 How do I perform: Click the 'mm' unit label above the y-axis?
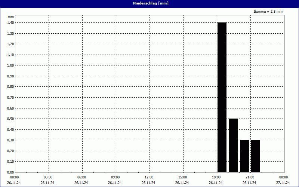click(x=11, y=17)
